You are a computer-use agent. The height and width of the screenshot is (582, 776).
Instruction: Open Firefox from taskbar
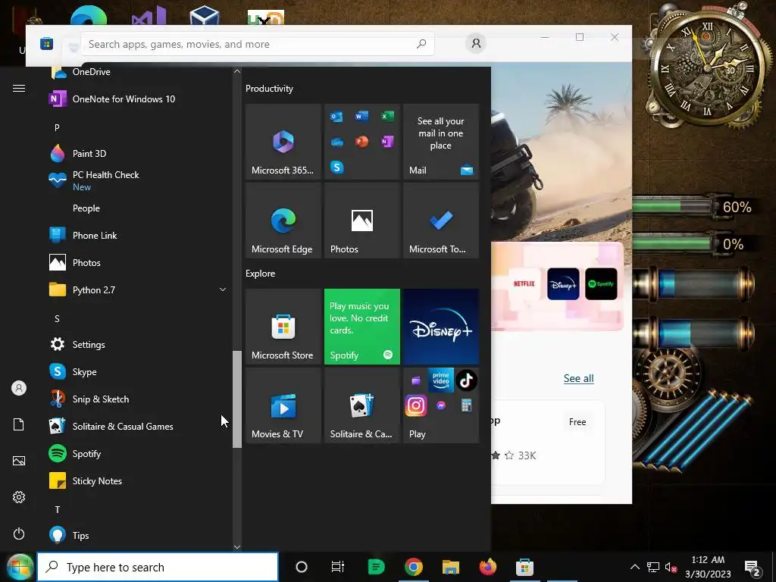pos(488,567)
